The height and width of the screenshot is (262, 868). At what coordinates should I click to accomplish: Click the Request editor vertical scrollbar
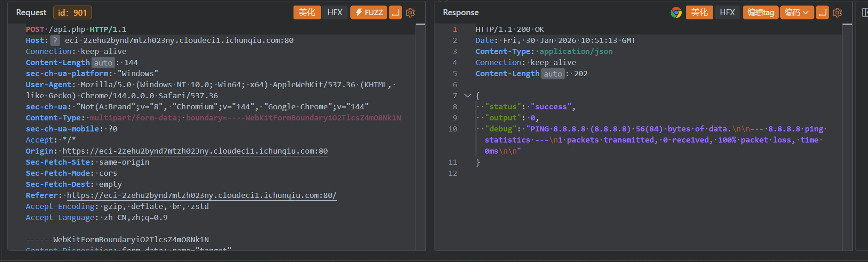pos(421,137)
